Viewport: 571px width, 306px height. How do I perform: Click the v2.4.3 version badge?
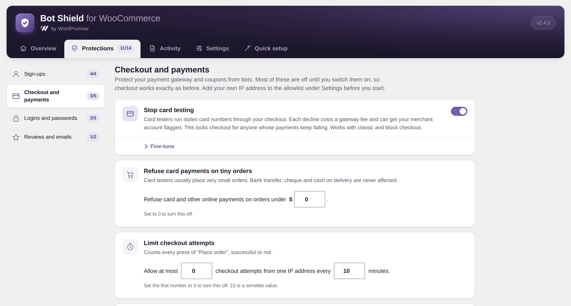coord(543,23)
